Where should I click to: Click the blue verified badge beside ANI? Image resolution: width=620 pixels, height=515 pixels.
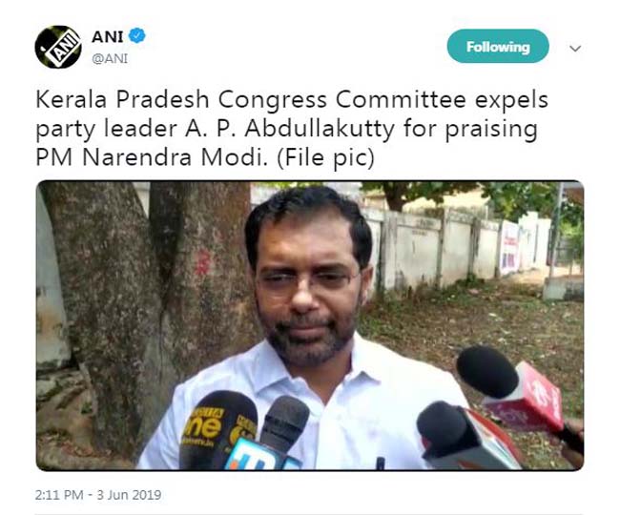(137, 36)
